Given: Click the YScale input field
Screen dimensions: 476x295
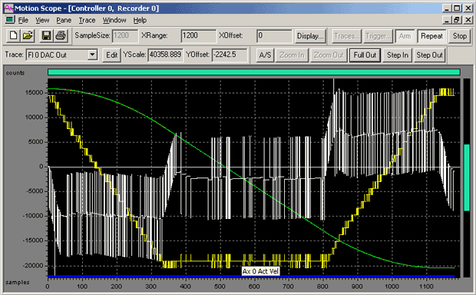Looking at the screenshot, I should (165, 55).
